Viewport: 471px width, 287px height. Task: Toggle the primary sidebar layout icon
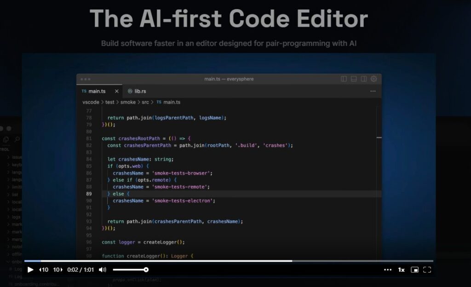tap(344, 79)
